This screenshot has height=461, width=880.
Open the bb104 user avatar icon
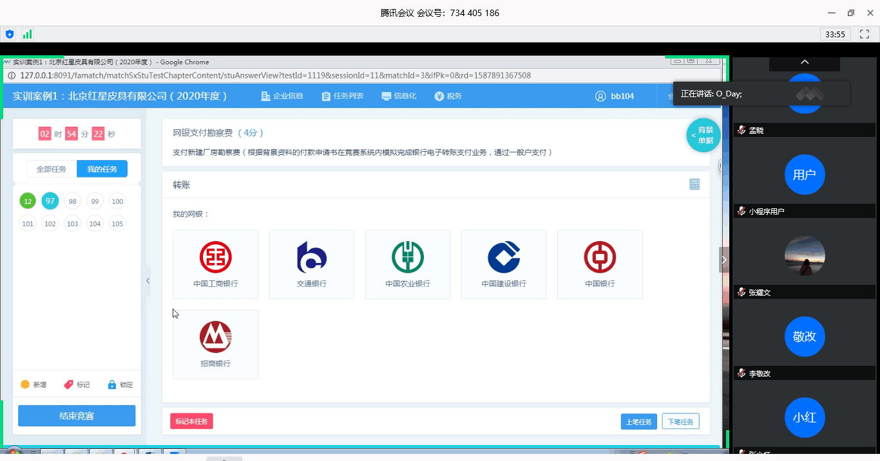(601, 96)
